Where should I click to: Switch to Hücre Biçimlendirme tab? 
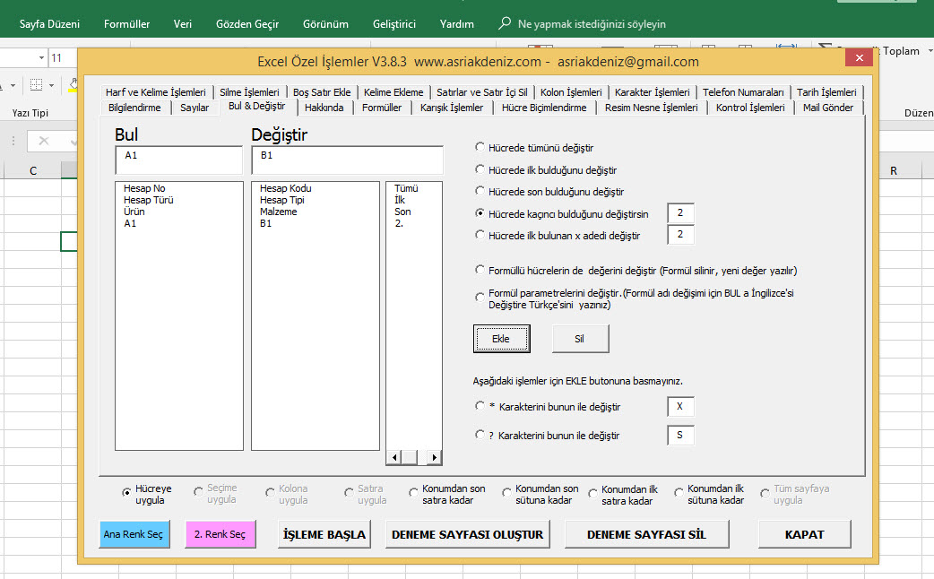(x=544, y=108)
